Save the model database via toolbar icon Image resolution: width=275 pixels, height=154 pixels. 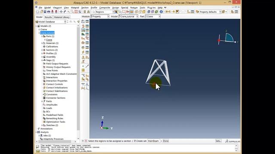pos(45,12)
